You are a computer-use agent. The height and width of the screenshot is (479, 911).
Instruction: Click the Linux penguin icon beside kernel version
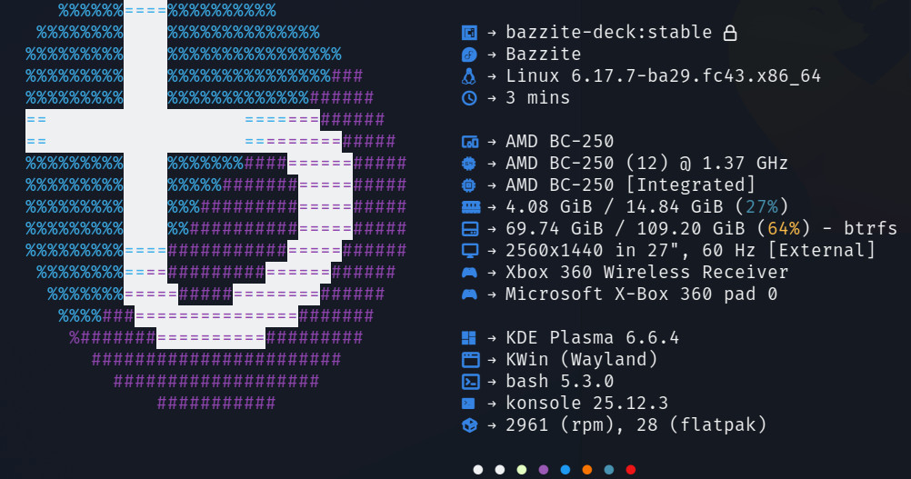[x=469, y=76]
